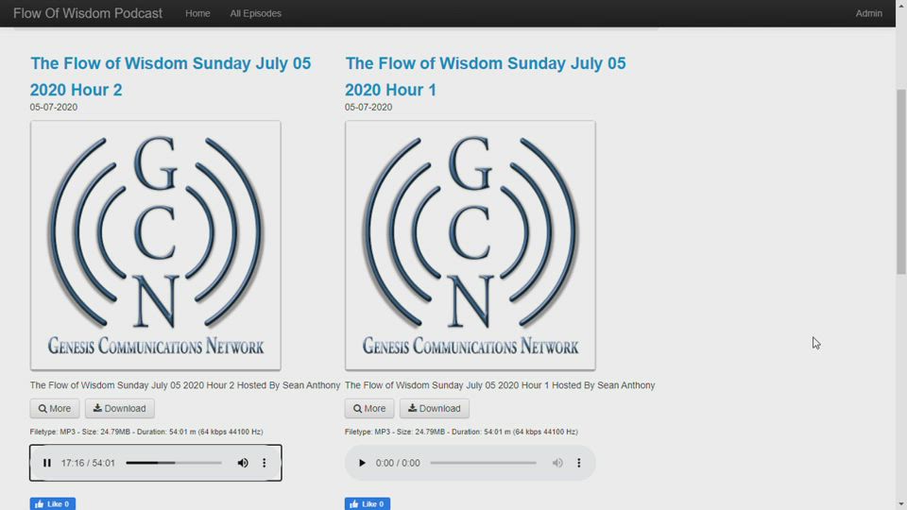
Task: Click the Hour 1 GCN logo thumbnail
Action: click(470, 246)
